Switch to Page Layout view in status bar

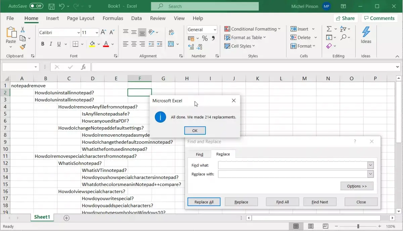click(311, 226)
